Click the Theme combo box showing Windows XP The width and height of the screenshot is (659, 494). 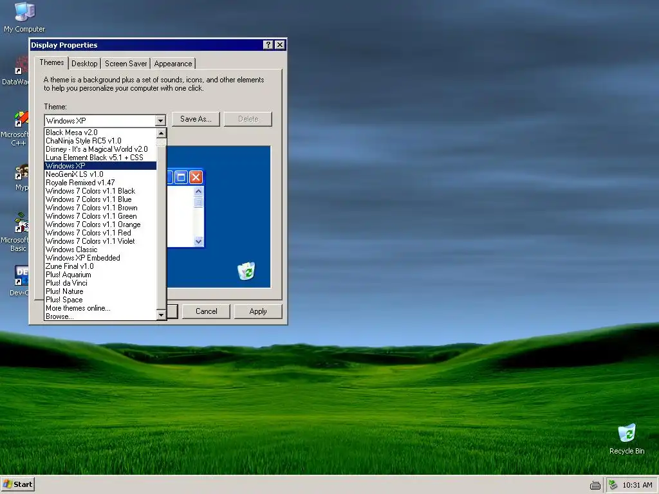[x=105, y=120]
